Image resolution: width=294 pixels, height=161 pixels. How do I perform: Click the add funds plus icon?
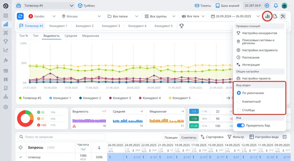tap(267, 6)
